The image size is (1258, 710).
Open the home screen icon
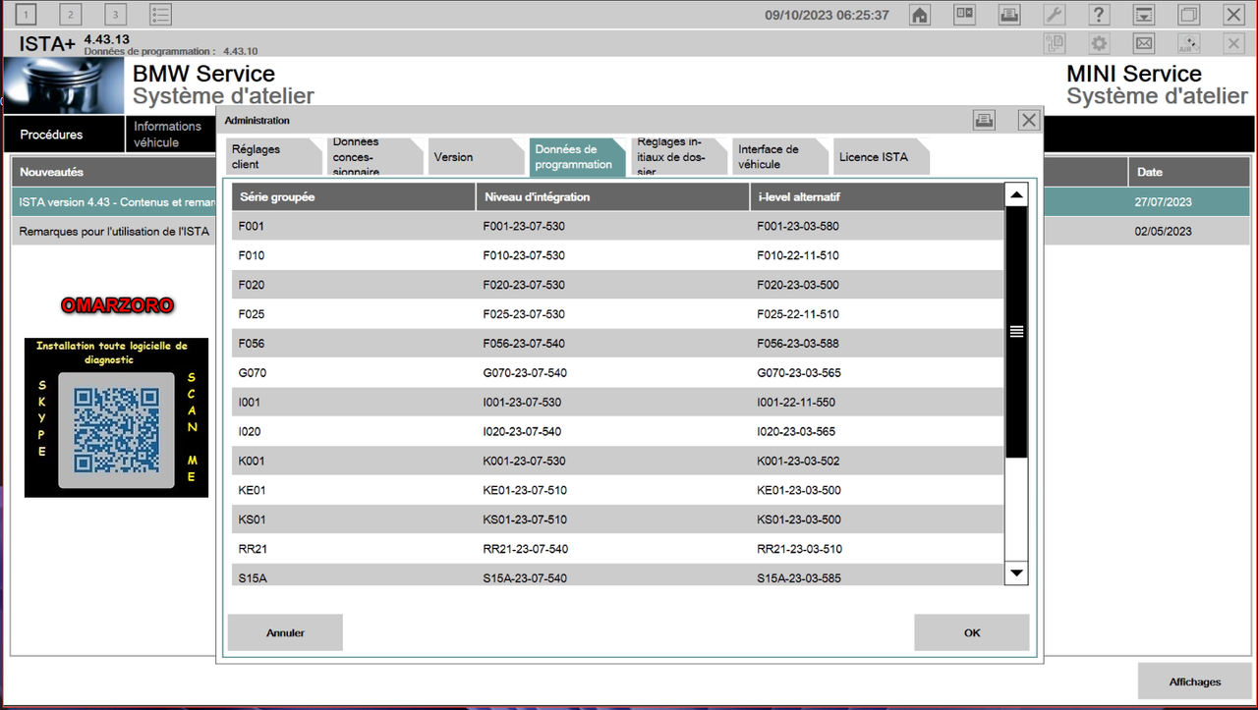(920, 15)
